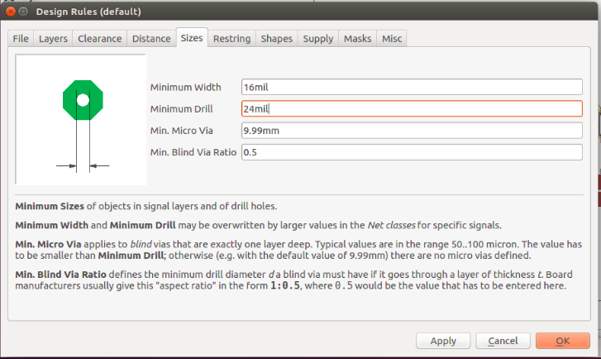601x359 pixels.
Task: Go to the Clearance tab
Action: (x=99, y=39)
